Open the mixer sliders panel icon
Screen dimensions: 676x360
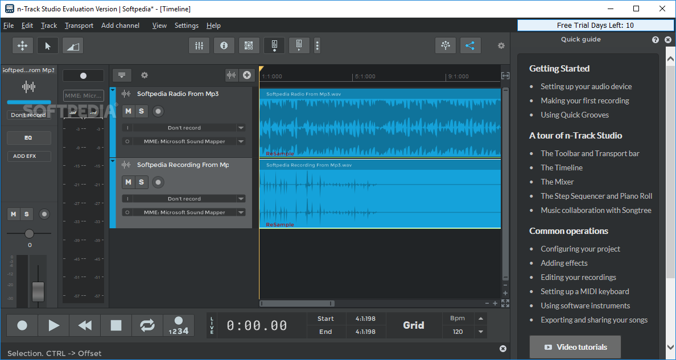199,45
